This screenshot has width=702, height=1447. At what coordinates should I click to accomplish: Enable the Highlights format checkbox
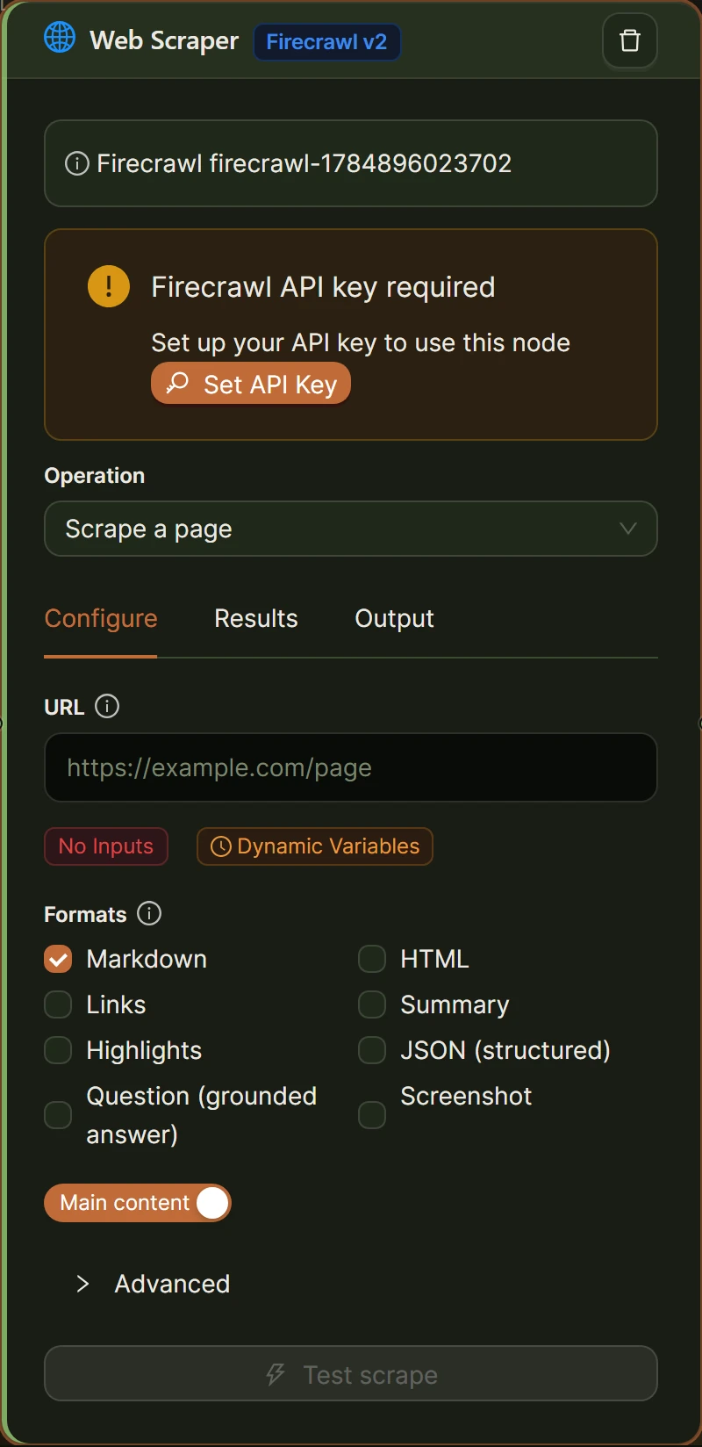(x=58, y=1050)
